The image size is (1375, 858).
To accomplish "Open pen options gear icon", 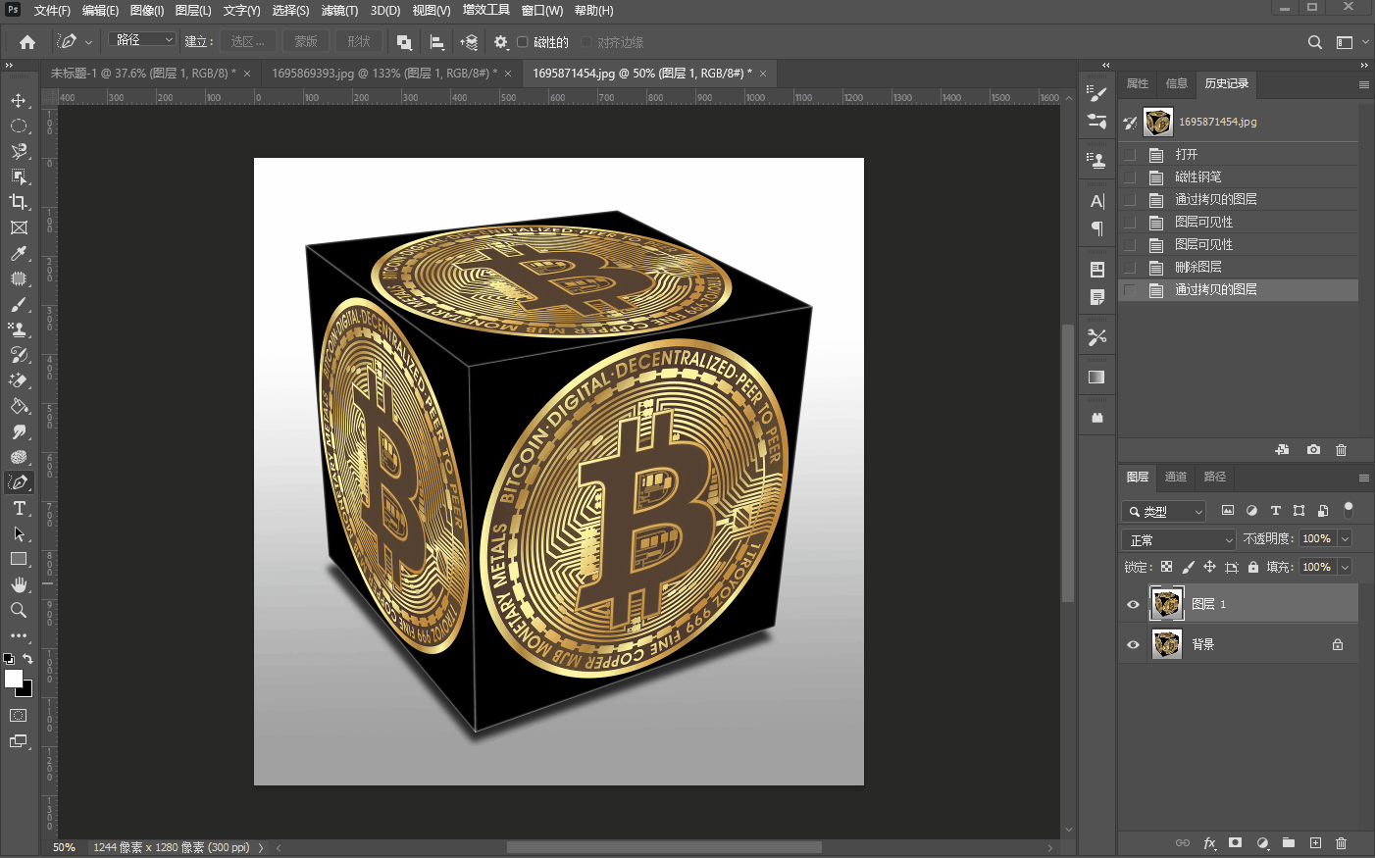I will click(501, 42).
